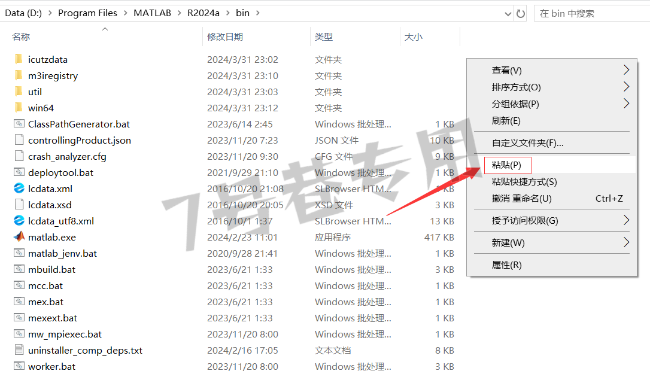Jump to MATLAB breadcrumb folder

152,13
